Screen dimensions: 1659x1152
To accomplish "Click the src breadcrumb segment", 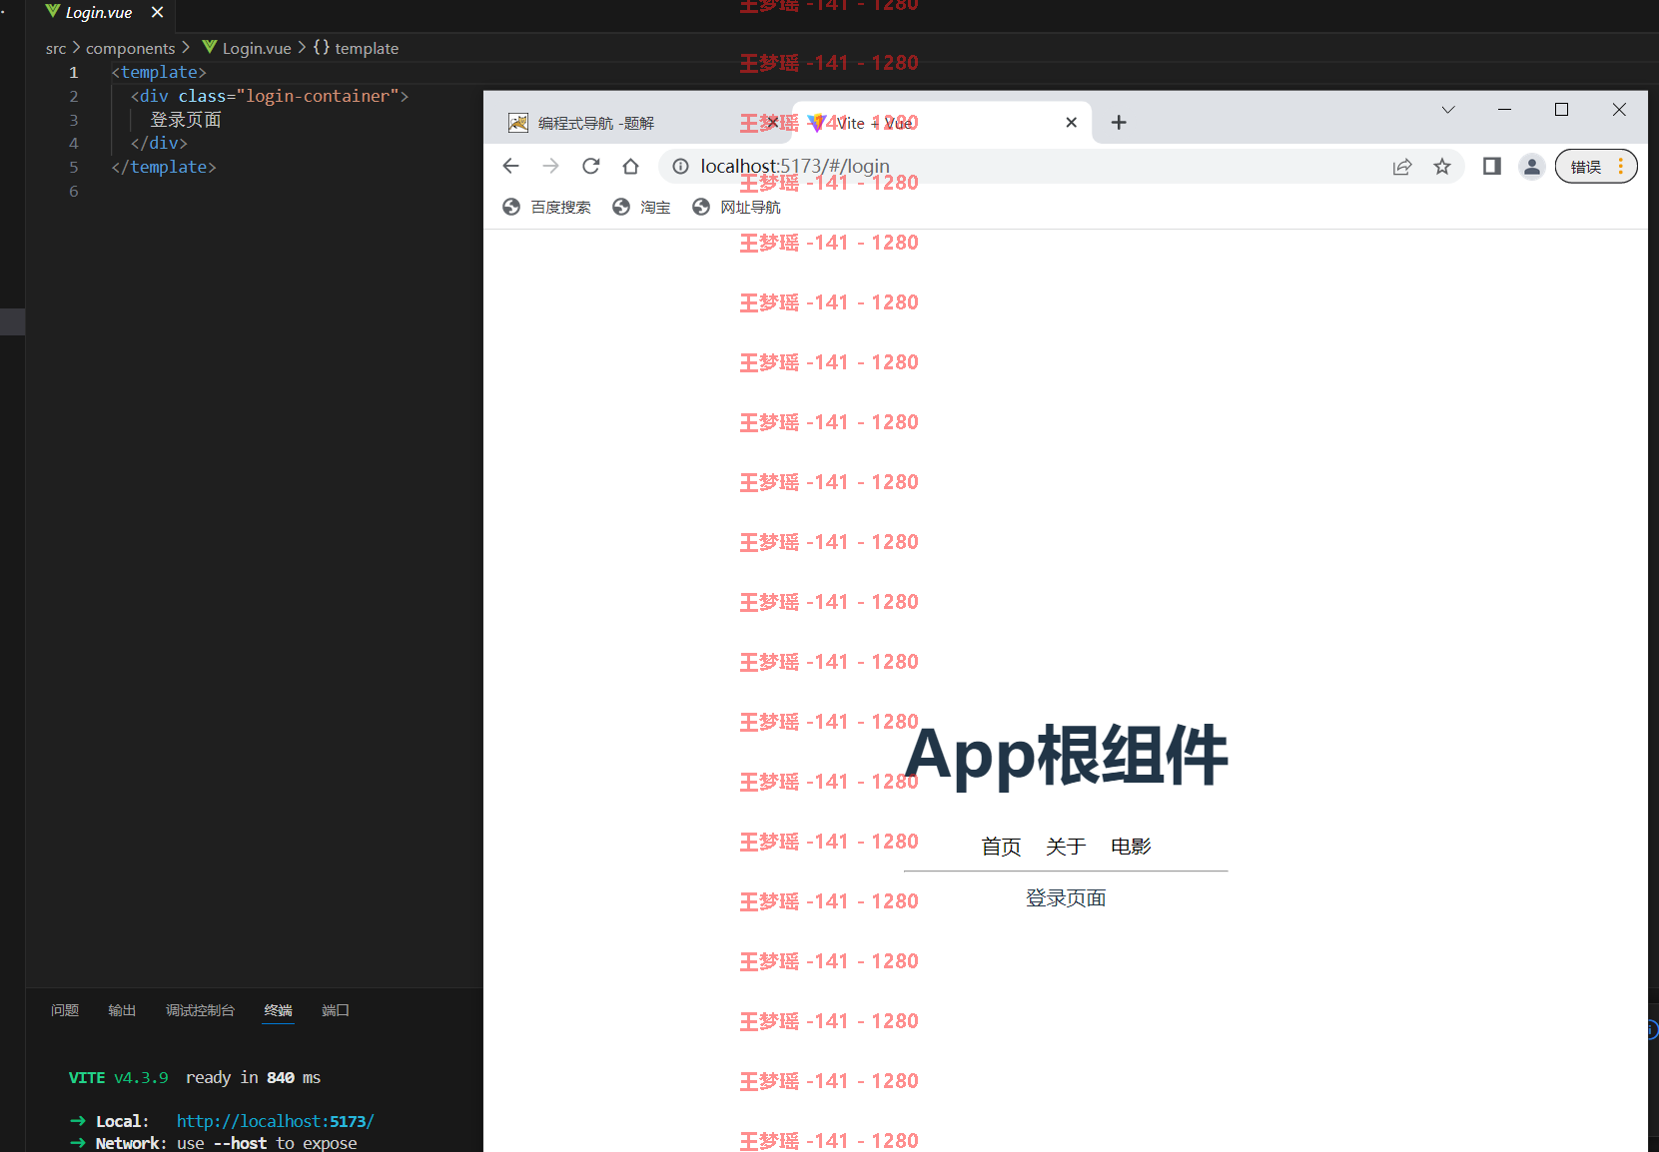I will coord(56,48).
